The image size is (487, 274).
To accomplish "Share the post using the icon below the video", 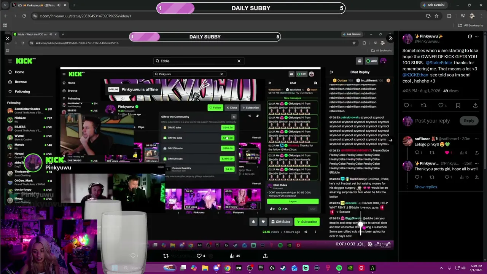I will [x=265, y=256].
